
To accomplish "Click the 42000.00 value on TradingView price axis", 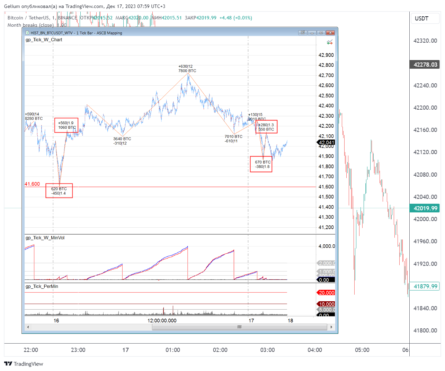I will point(425,219).
